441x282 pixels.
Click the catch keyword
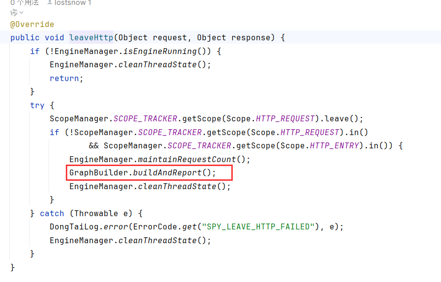coord(52,213)
